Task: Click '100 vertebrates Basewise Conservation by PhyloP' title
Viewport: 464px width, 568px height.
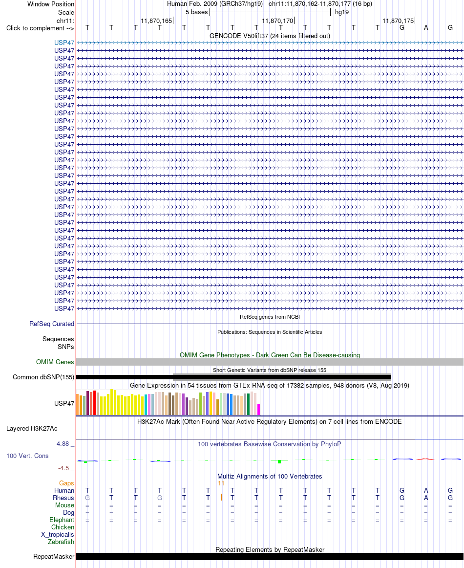Action: point(270,444)
